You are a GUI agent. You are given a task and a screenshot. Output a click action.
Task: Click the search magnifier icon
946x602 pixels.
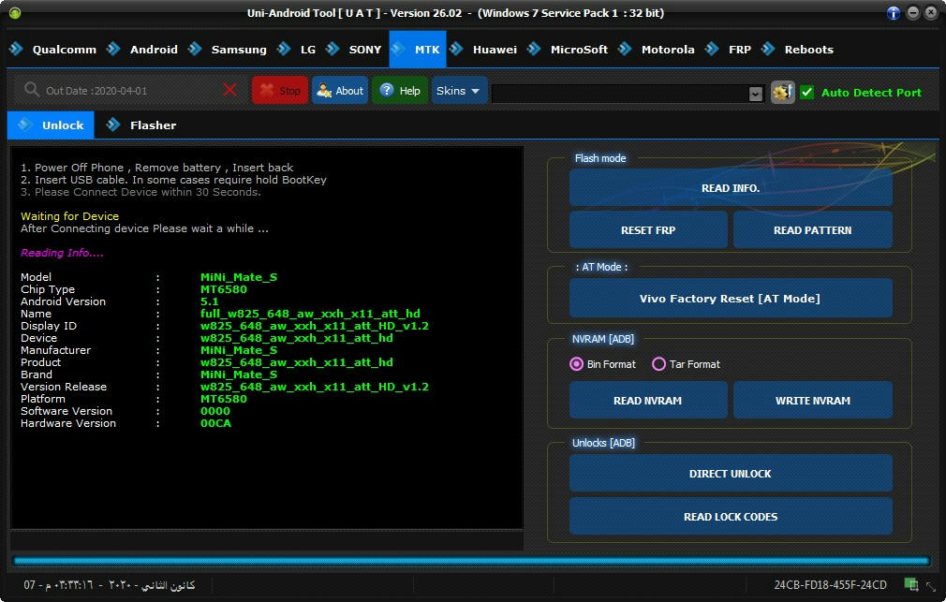[31, 91]
